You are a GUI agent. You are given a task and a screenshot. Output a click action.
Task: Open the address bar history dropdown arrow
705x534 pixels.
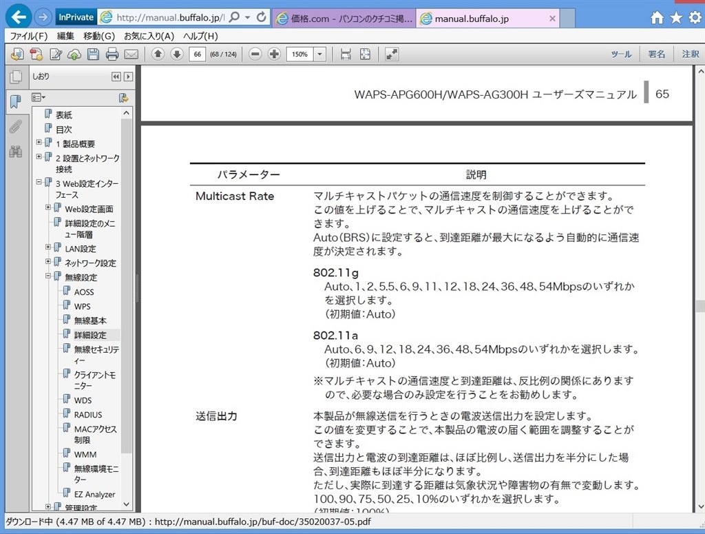(247, 17)
